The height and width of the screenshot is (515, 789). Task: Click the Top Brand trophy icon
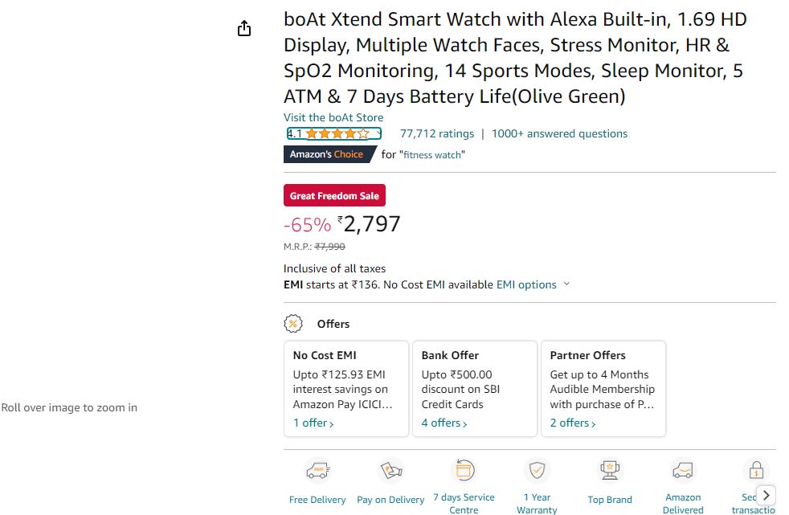(x=610, y=471)
